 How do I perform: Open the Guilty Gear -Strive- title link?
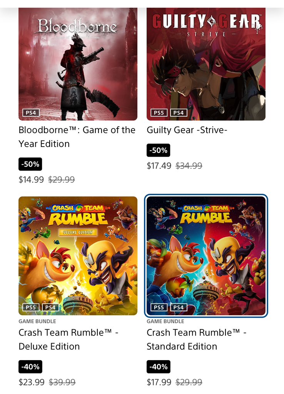[x=187, y=130]
